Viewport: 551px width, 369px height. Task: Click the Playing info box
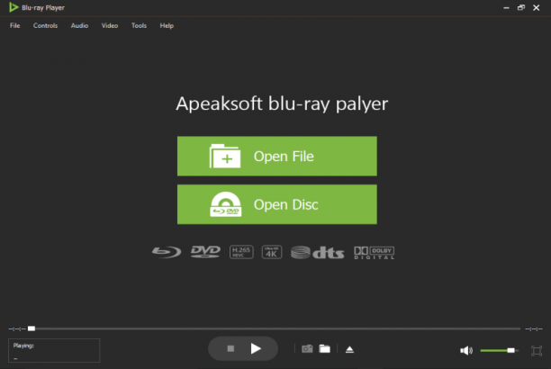coord(54,350)
